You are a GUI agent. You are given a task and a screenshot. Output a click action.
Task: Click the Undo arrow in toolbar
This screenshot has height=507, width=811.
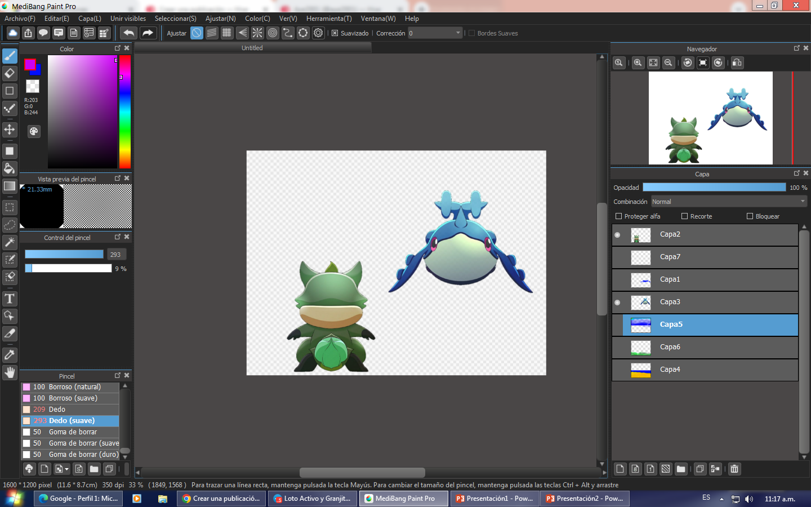(128, 33)
